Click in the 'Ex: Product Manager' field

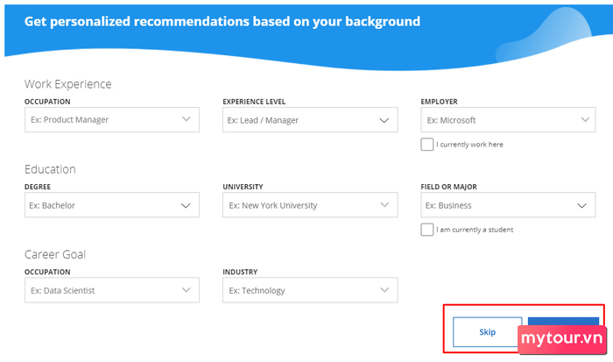pyautogui.click(x=112, y=119)
